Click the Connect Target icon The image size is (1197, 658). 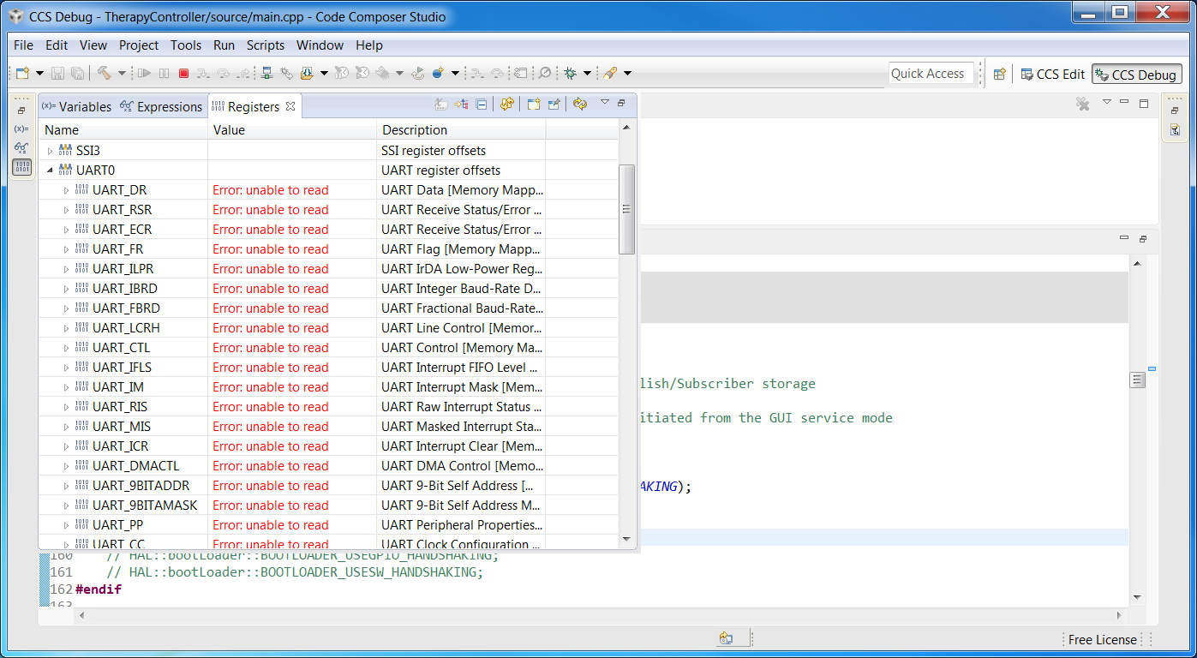coord(267,74)
